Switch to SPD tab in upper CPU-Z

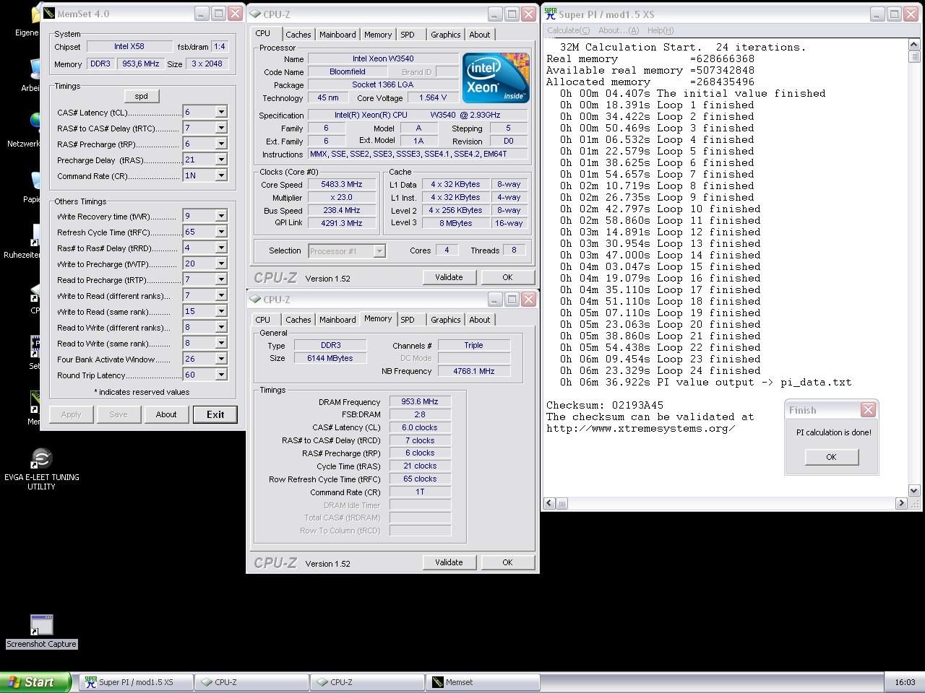click(408, 35)
